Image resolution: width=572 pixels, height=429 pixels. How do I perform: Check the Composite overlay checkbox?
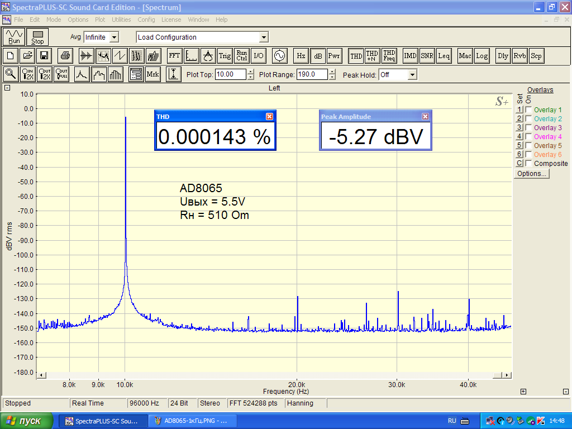[x=528, y=164]
